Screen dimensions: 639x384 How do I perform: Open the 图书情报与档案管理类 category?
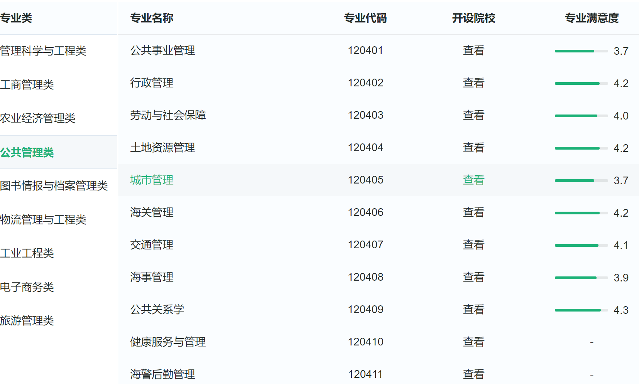tap(54, 186)
